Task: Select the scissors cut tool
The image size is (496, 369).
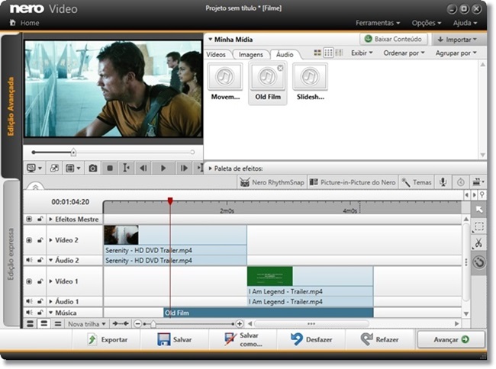Action: click(479, 243)
